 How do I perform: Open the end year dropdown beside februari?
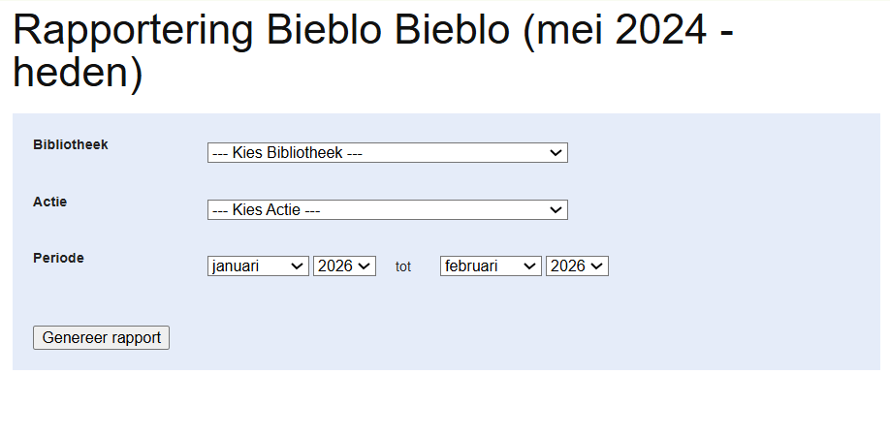[577, 266]
